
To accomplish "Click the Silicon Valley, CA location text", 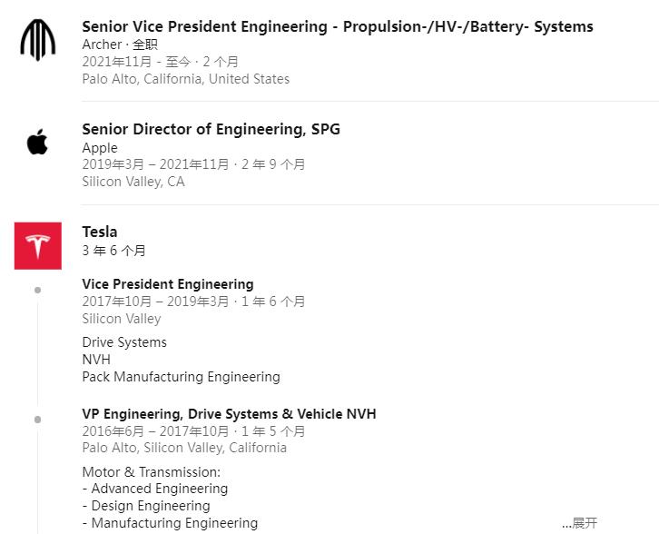I will 133,182.
